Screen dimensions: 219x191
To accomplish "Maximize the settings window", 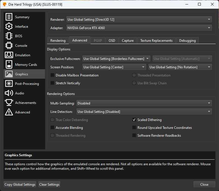I will pyautogui.click(x=199, y=4).
